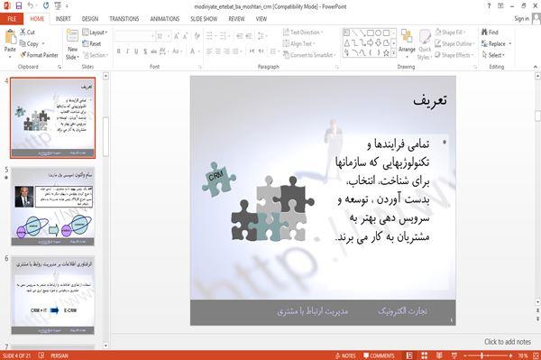Screen dimensions: 541x360
Task: Open the Section dropdown
Action: pyautogui.click(x=96, y=55)
